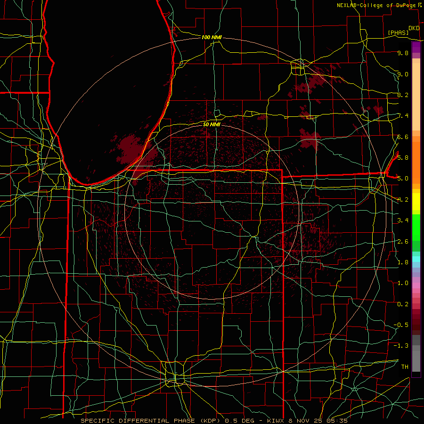The height and width of the screenshot is (424, 424).
Task: Click the 05:35 timestamp in caption
Action: coord(337,421)
